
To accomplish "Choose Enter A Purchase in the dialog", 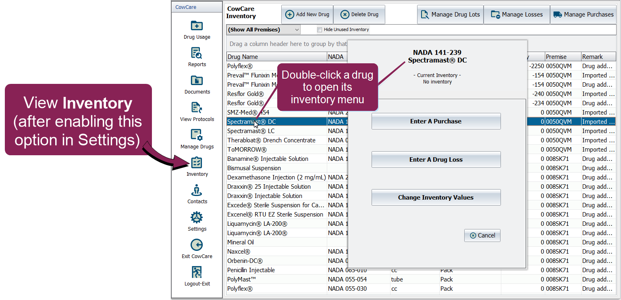I will [436, 121].
